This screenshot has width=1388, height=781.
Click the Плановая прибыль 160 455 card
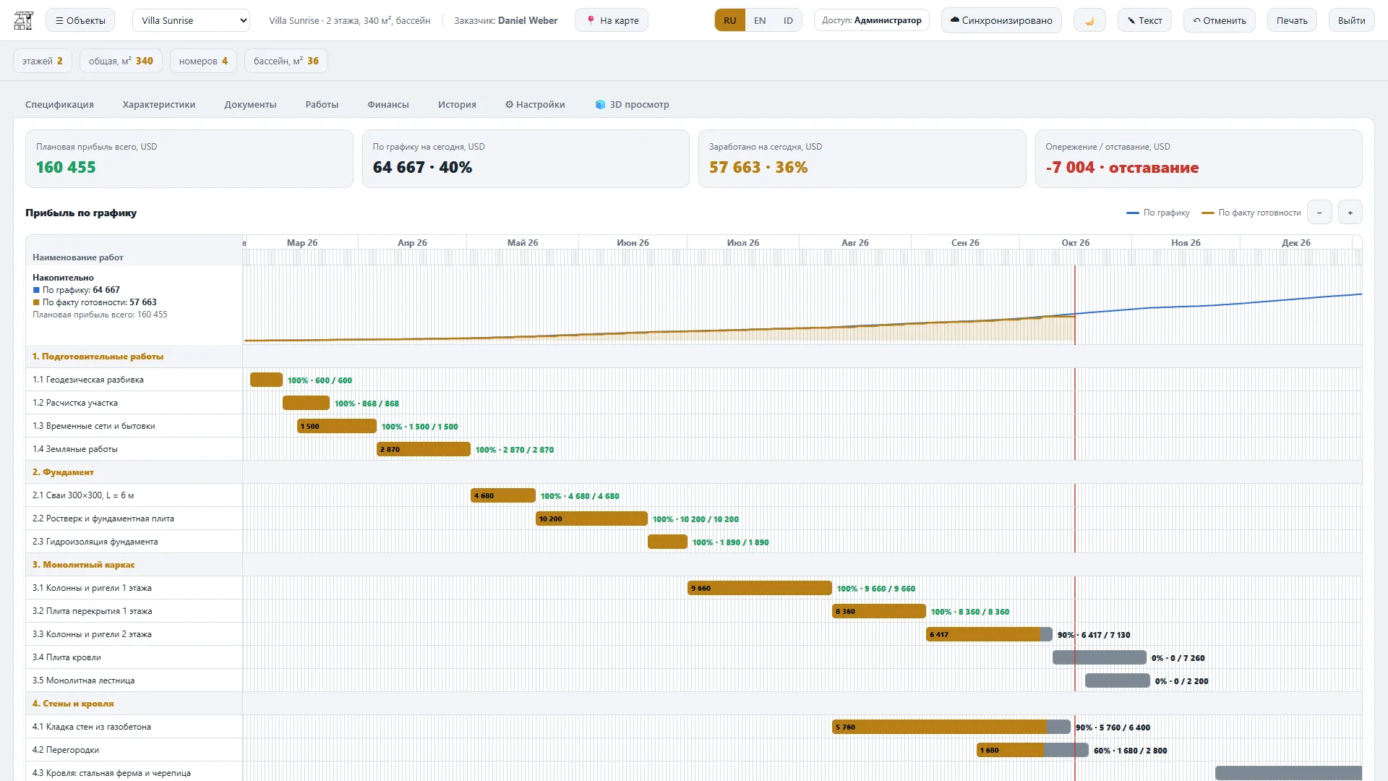(189, 159)
